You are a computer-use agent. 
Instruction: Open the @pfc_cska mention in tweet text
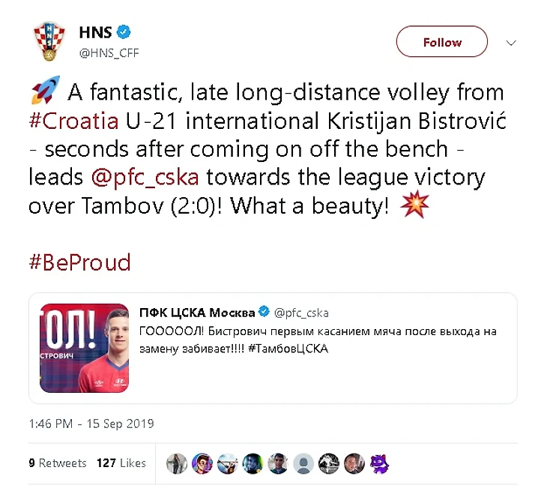pos(147,177)
